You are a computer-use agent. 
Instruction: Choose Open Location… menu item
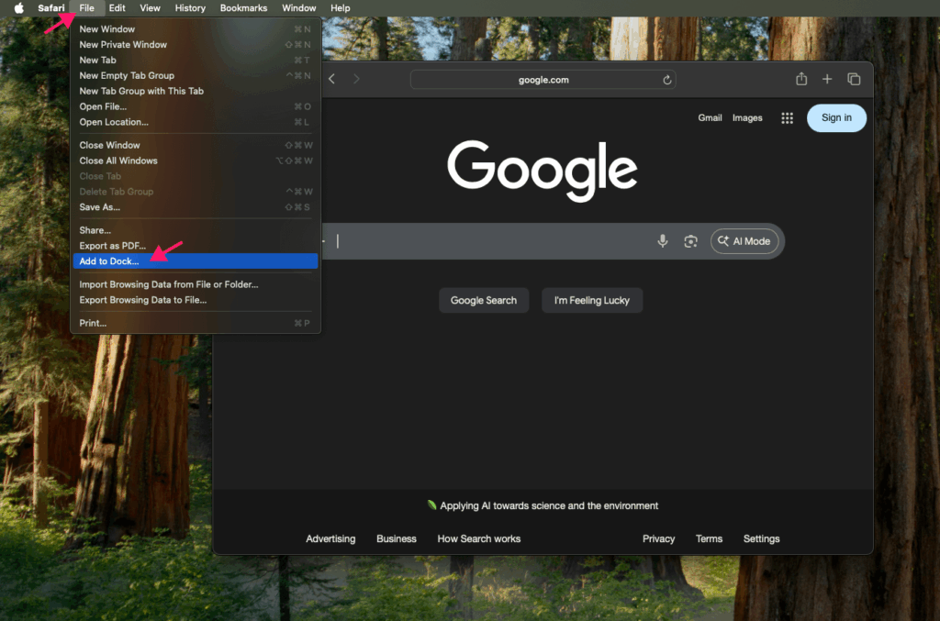pyautogui.click(x=196, y=122)
